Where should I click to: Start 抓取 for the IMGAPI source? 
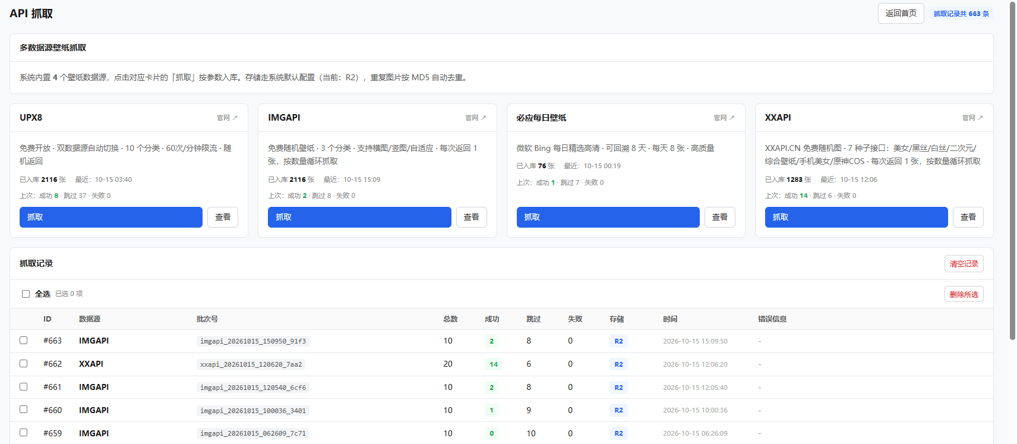pyautogui.click(x=359, y=217)
